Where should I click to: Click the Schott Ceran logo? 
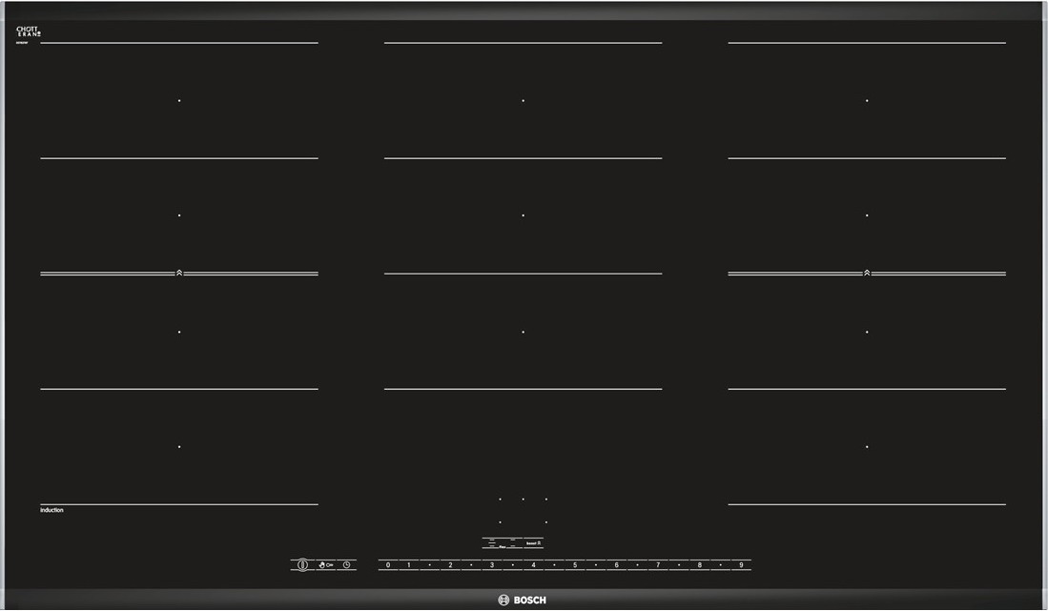click(x=29, y=32)
